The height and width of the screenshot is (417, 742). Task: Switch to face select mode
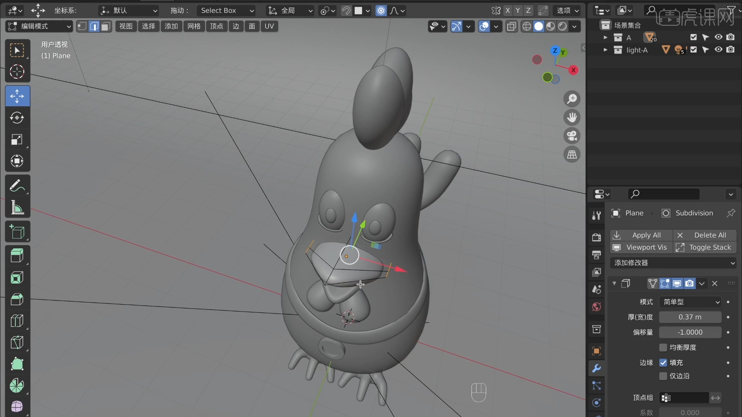click(x=106, y=26)
